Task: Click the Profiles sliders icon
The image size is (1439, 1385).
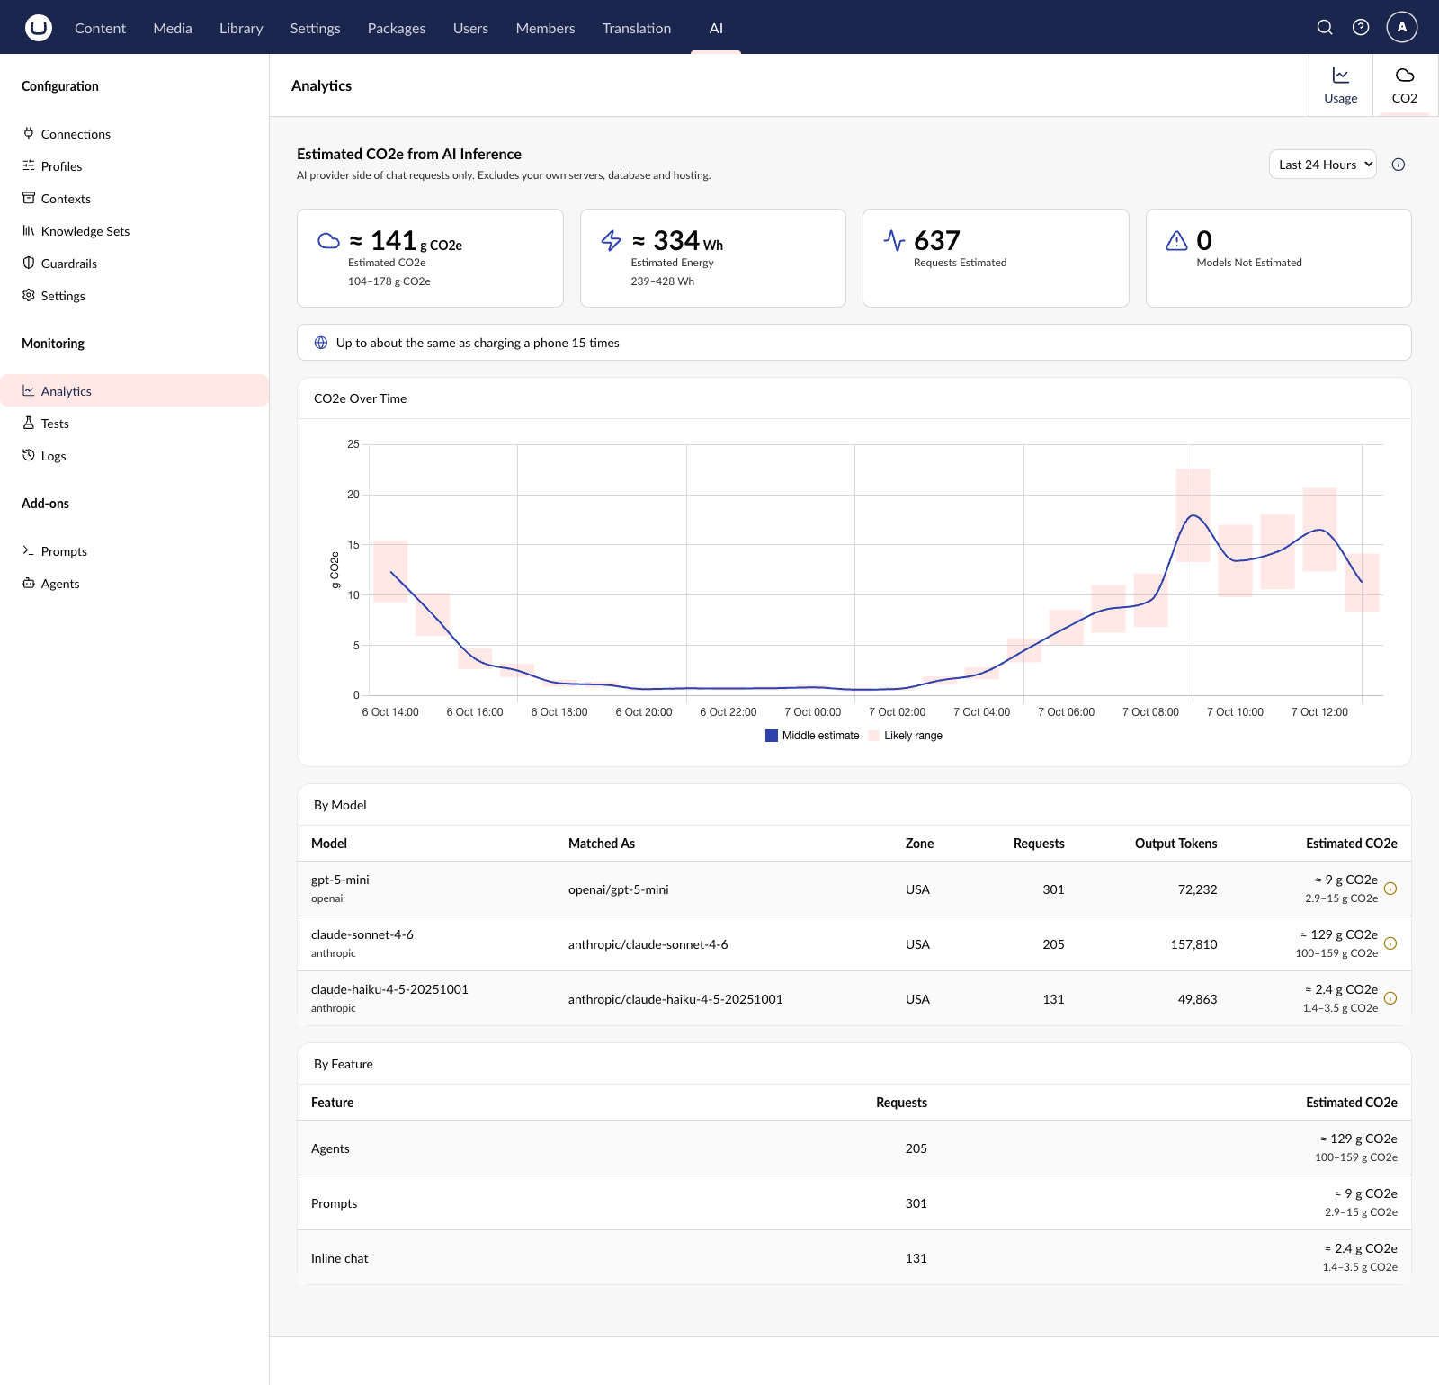Action: pyautogui.click(x=29, y=165)
